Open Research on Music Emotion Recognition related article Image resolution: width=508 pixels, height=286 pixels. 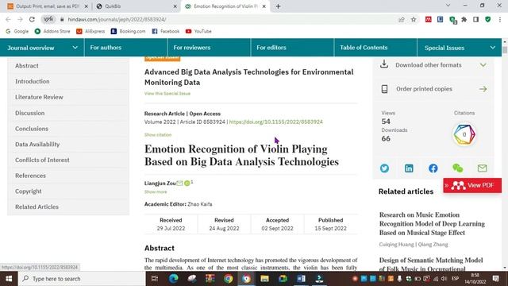[x=432, y=224]
